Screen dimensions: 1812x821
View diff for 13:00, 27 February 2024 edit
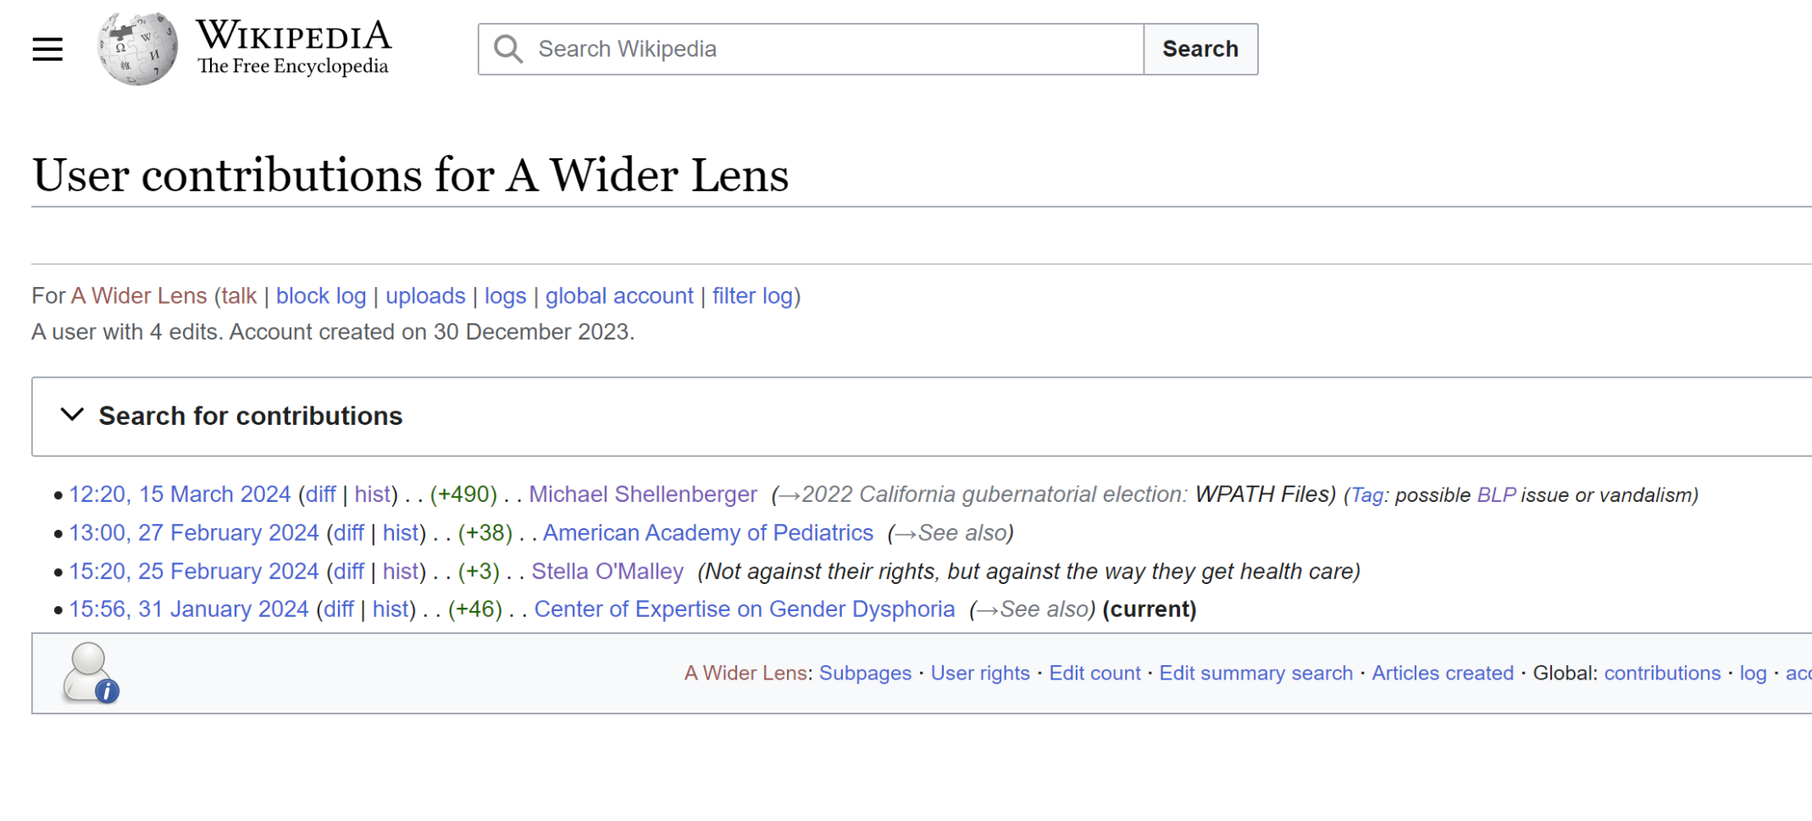pyautogui.click(x=348, y=533)
